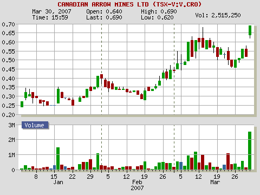
Task: Click the candlestick with highest wick near Mar 13
Action: [x=203, y=43]
